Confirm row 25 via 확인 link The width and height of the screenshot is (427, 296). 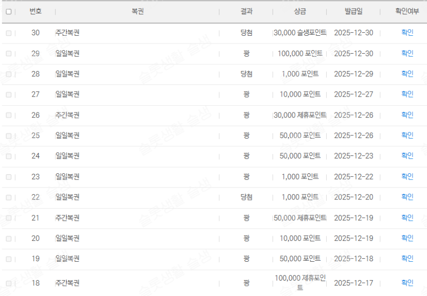point(407,135)
